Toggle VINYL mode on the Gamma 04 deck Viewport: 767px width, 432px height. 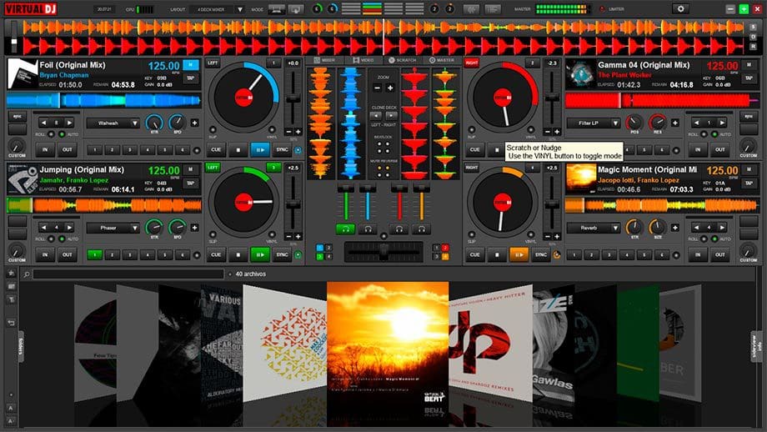click(x=530, y=130)
